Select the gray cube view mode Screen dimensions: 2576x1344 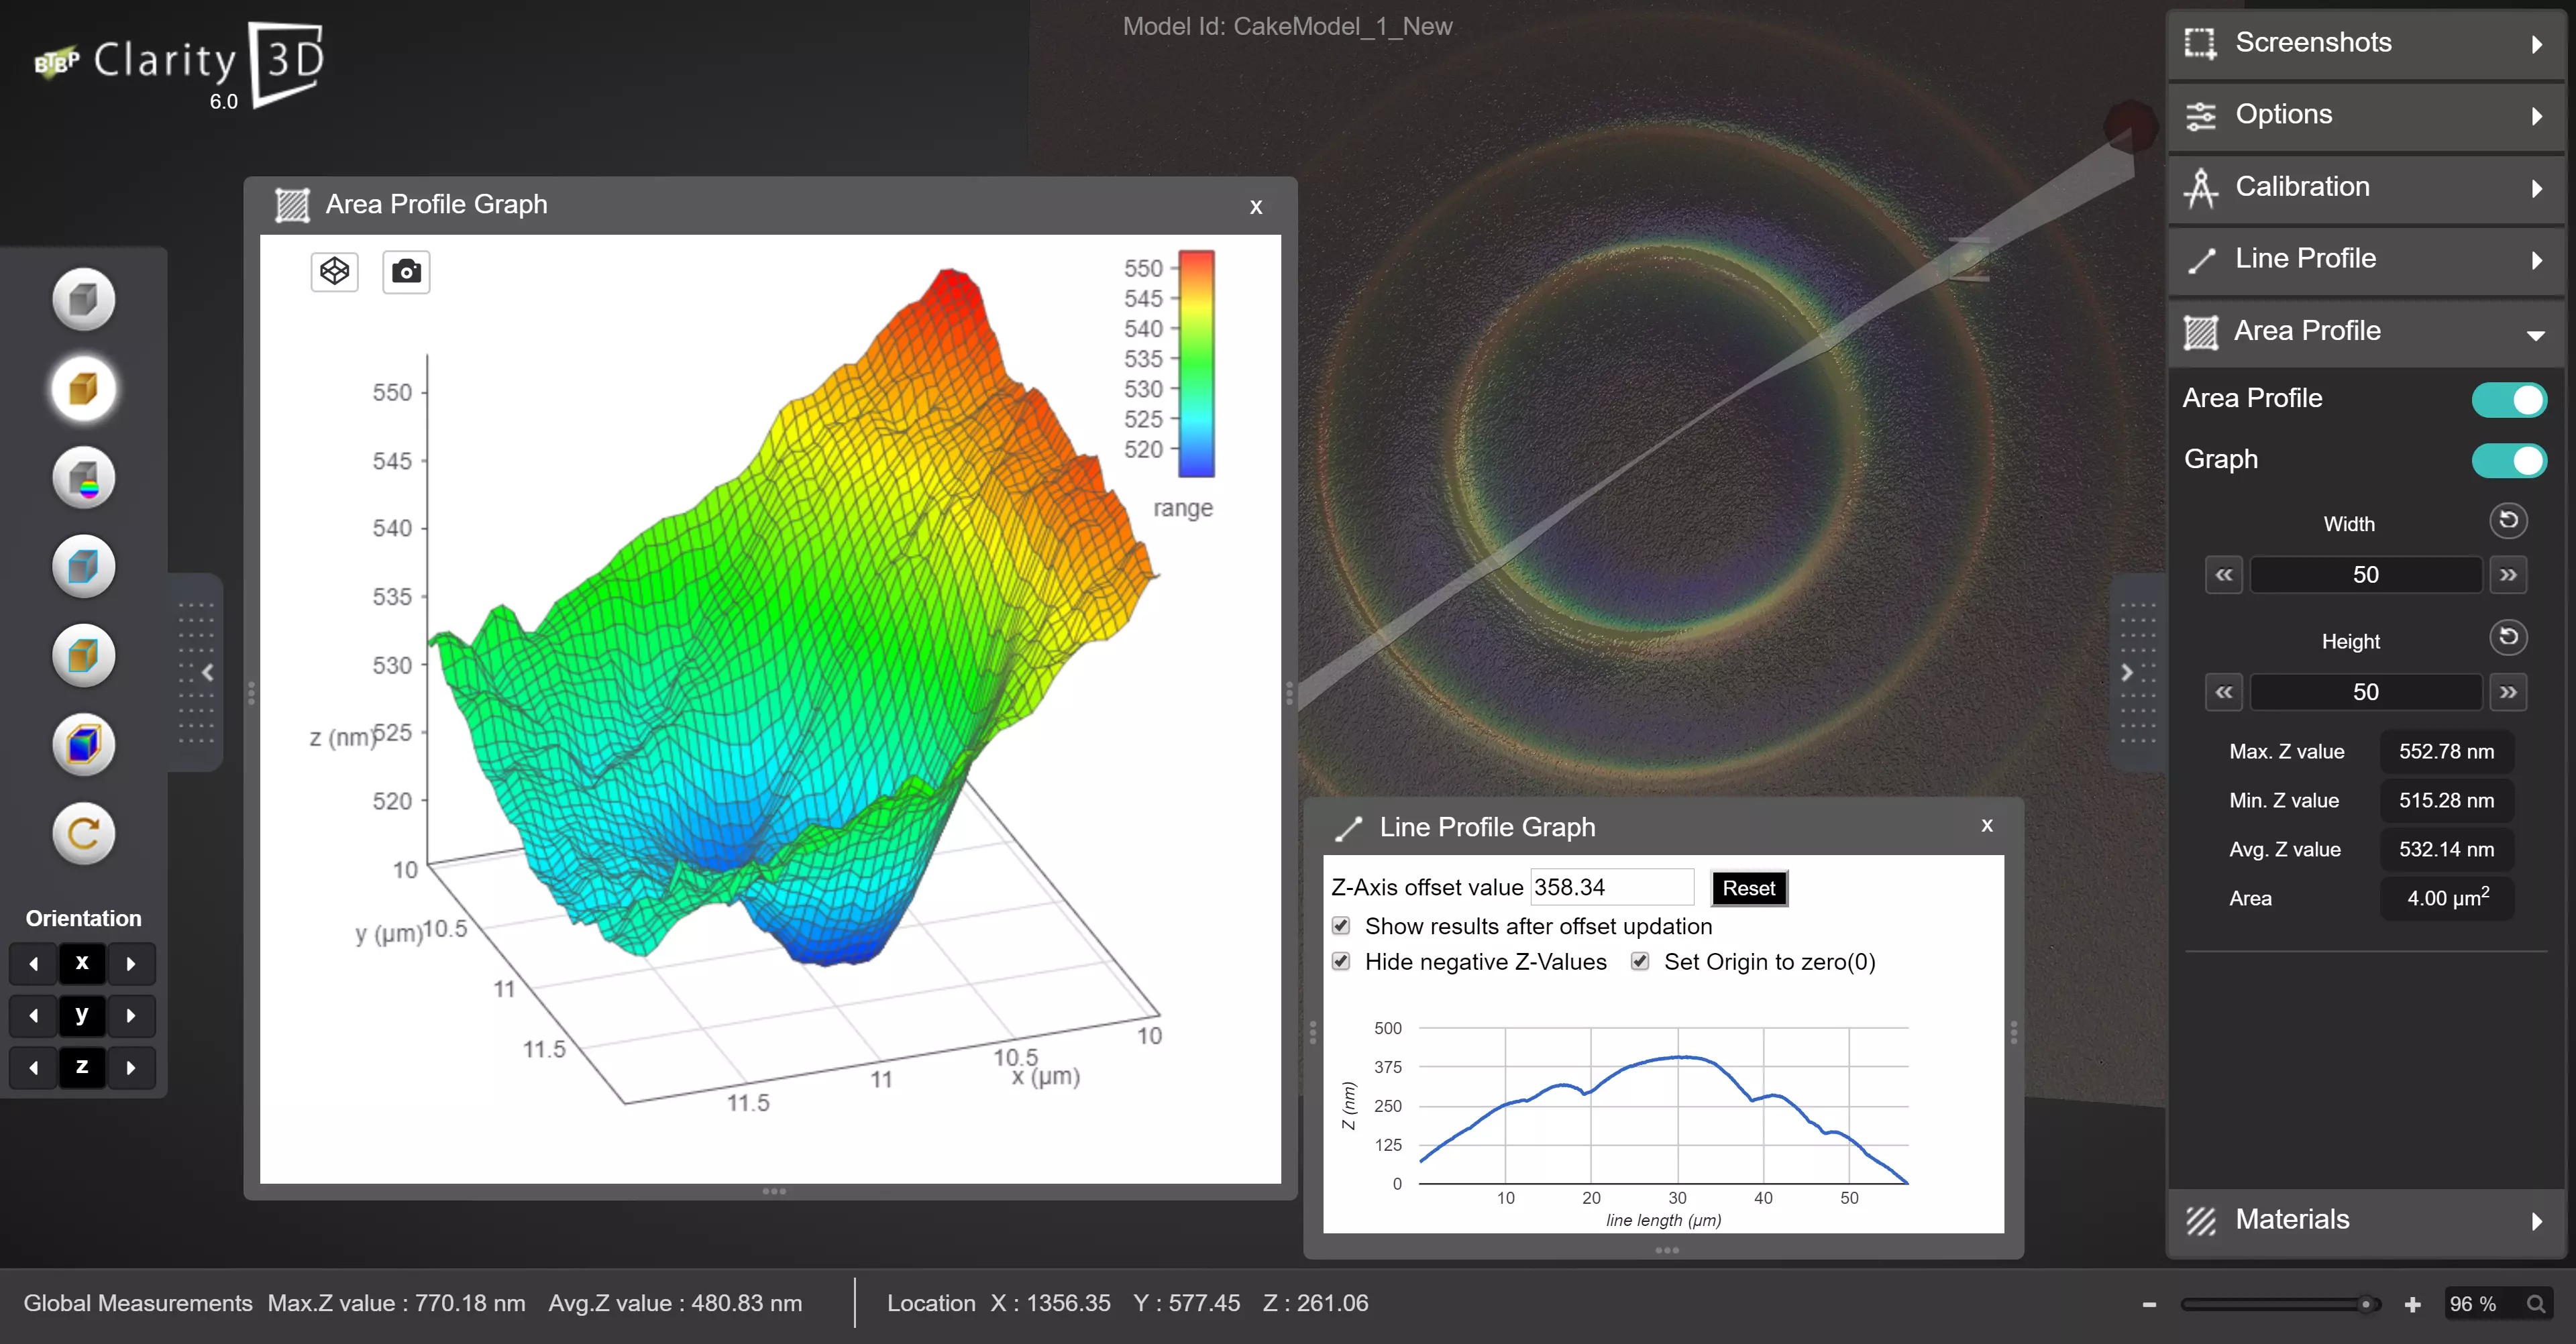(84, 299)
